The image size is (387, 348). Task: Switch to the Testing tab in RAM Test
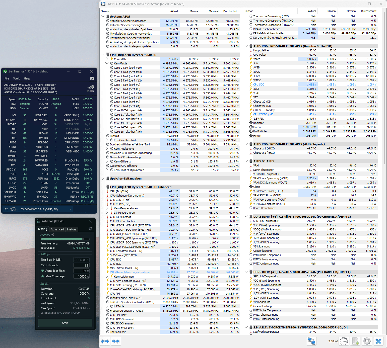[42, 229]
